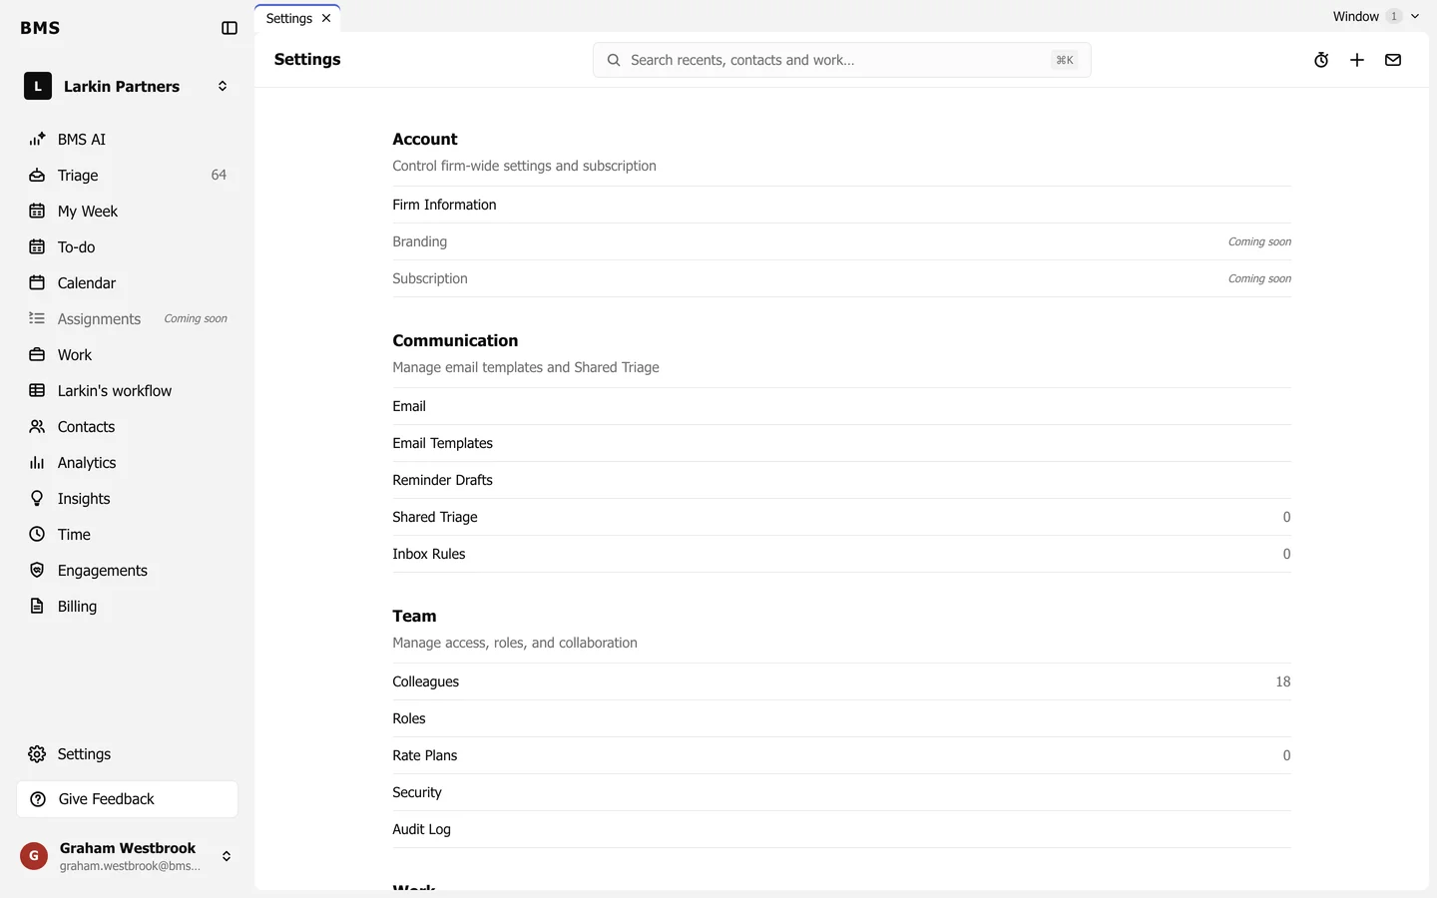This screenshot has height=898, width=1437.
Task: Click the Settings gear icon in sidebar
Action: (x=37, y=754)
